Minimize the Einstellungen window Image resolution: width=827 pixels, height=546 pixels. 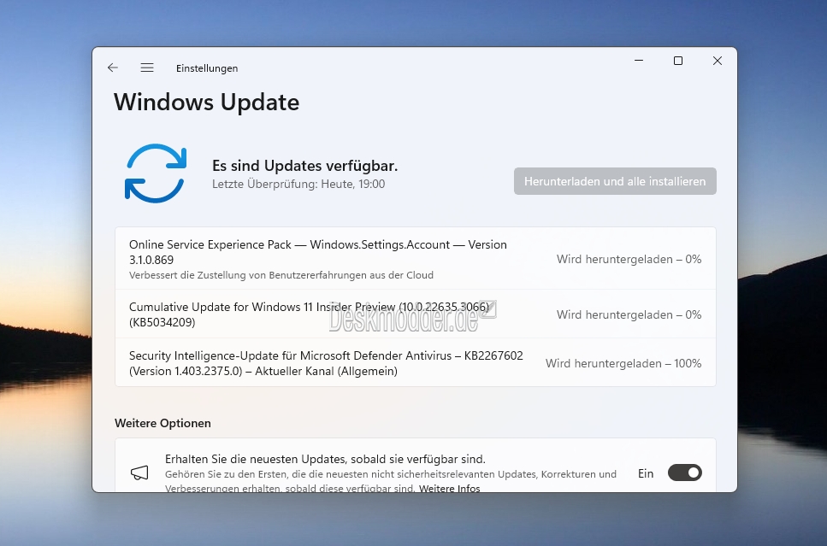[639, 61]
